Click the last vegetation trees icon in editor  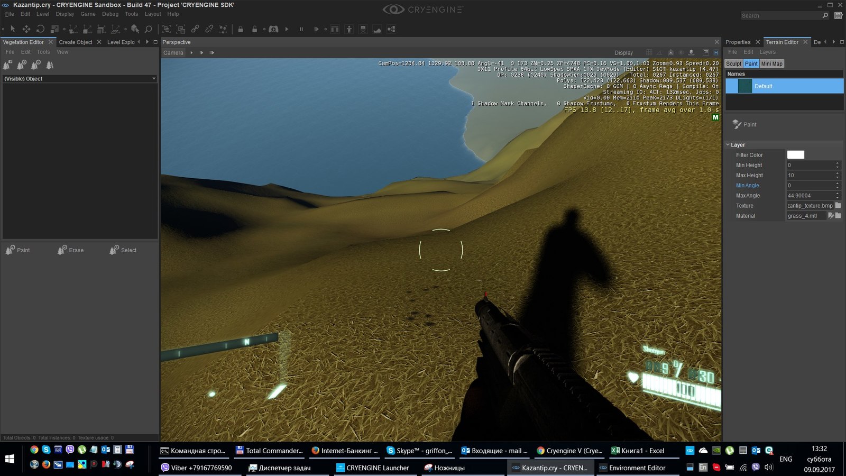click(50, 65)
